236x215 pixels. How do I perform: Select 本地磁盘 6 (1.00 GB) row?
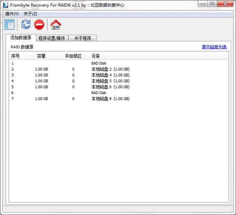tap(119, 87)
